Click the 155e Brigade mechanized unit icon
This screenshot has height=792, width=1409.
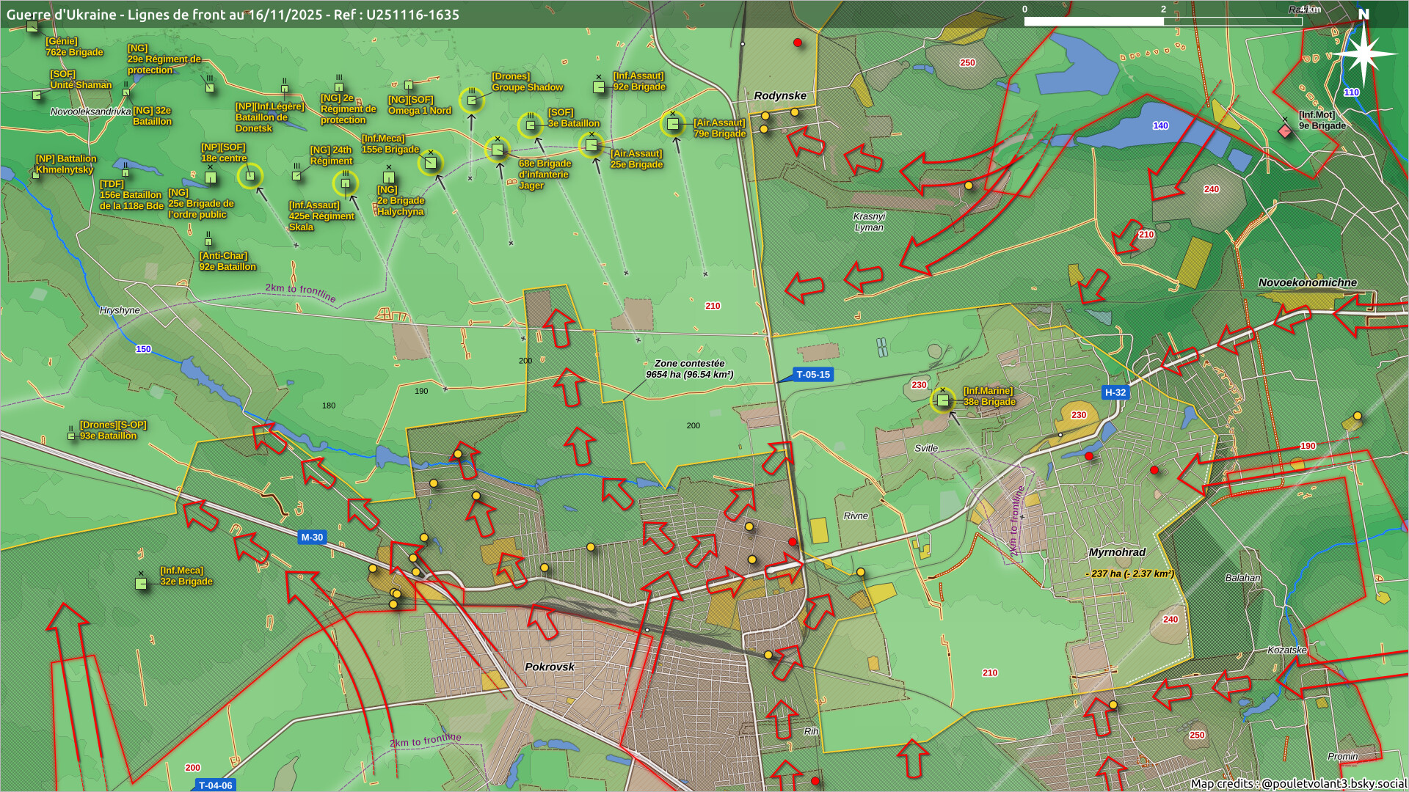pos(431,162)
